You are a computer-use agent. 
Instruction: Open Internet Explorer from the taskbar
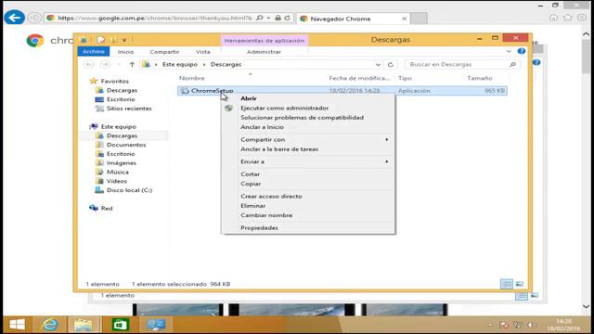click(x=50, y=325)
